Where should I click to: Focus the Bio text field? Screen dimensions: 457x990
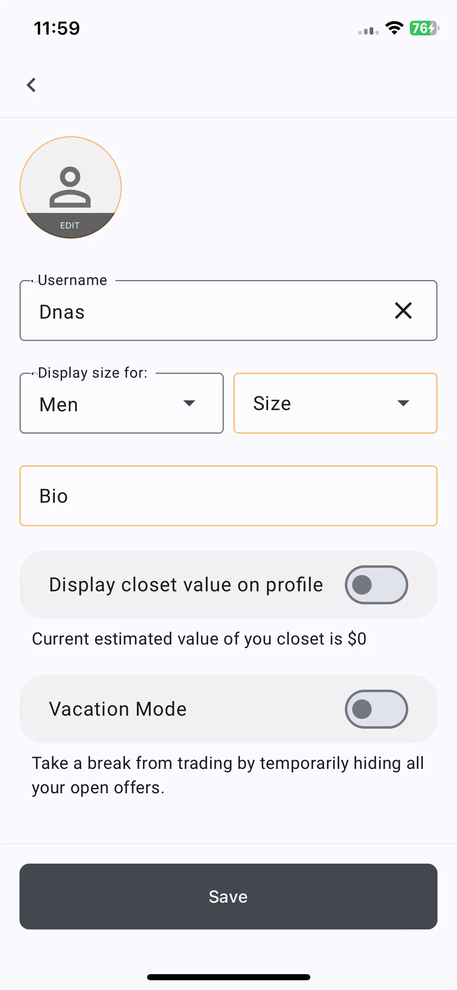228,496
